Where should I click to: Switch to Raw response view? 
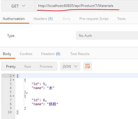pos(28,66)
